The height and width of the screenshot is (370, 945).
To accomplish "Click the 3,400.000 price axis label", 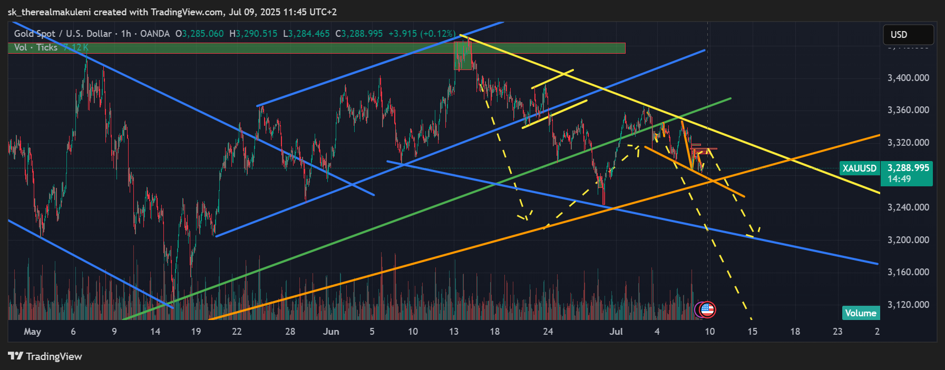I will (x=908, y=78).
